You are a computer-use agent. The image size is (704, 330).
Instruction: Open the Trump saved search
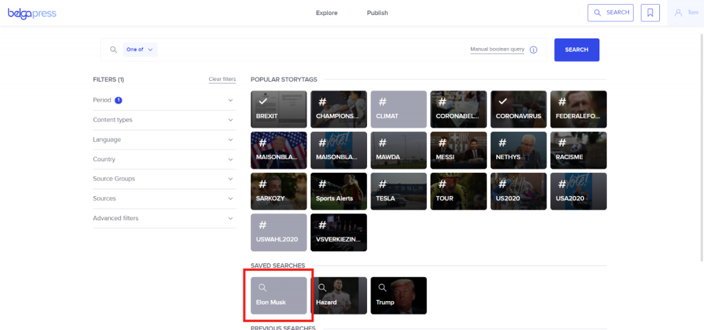point(399,296)
